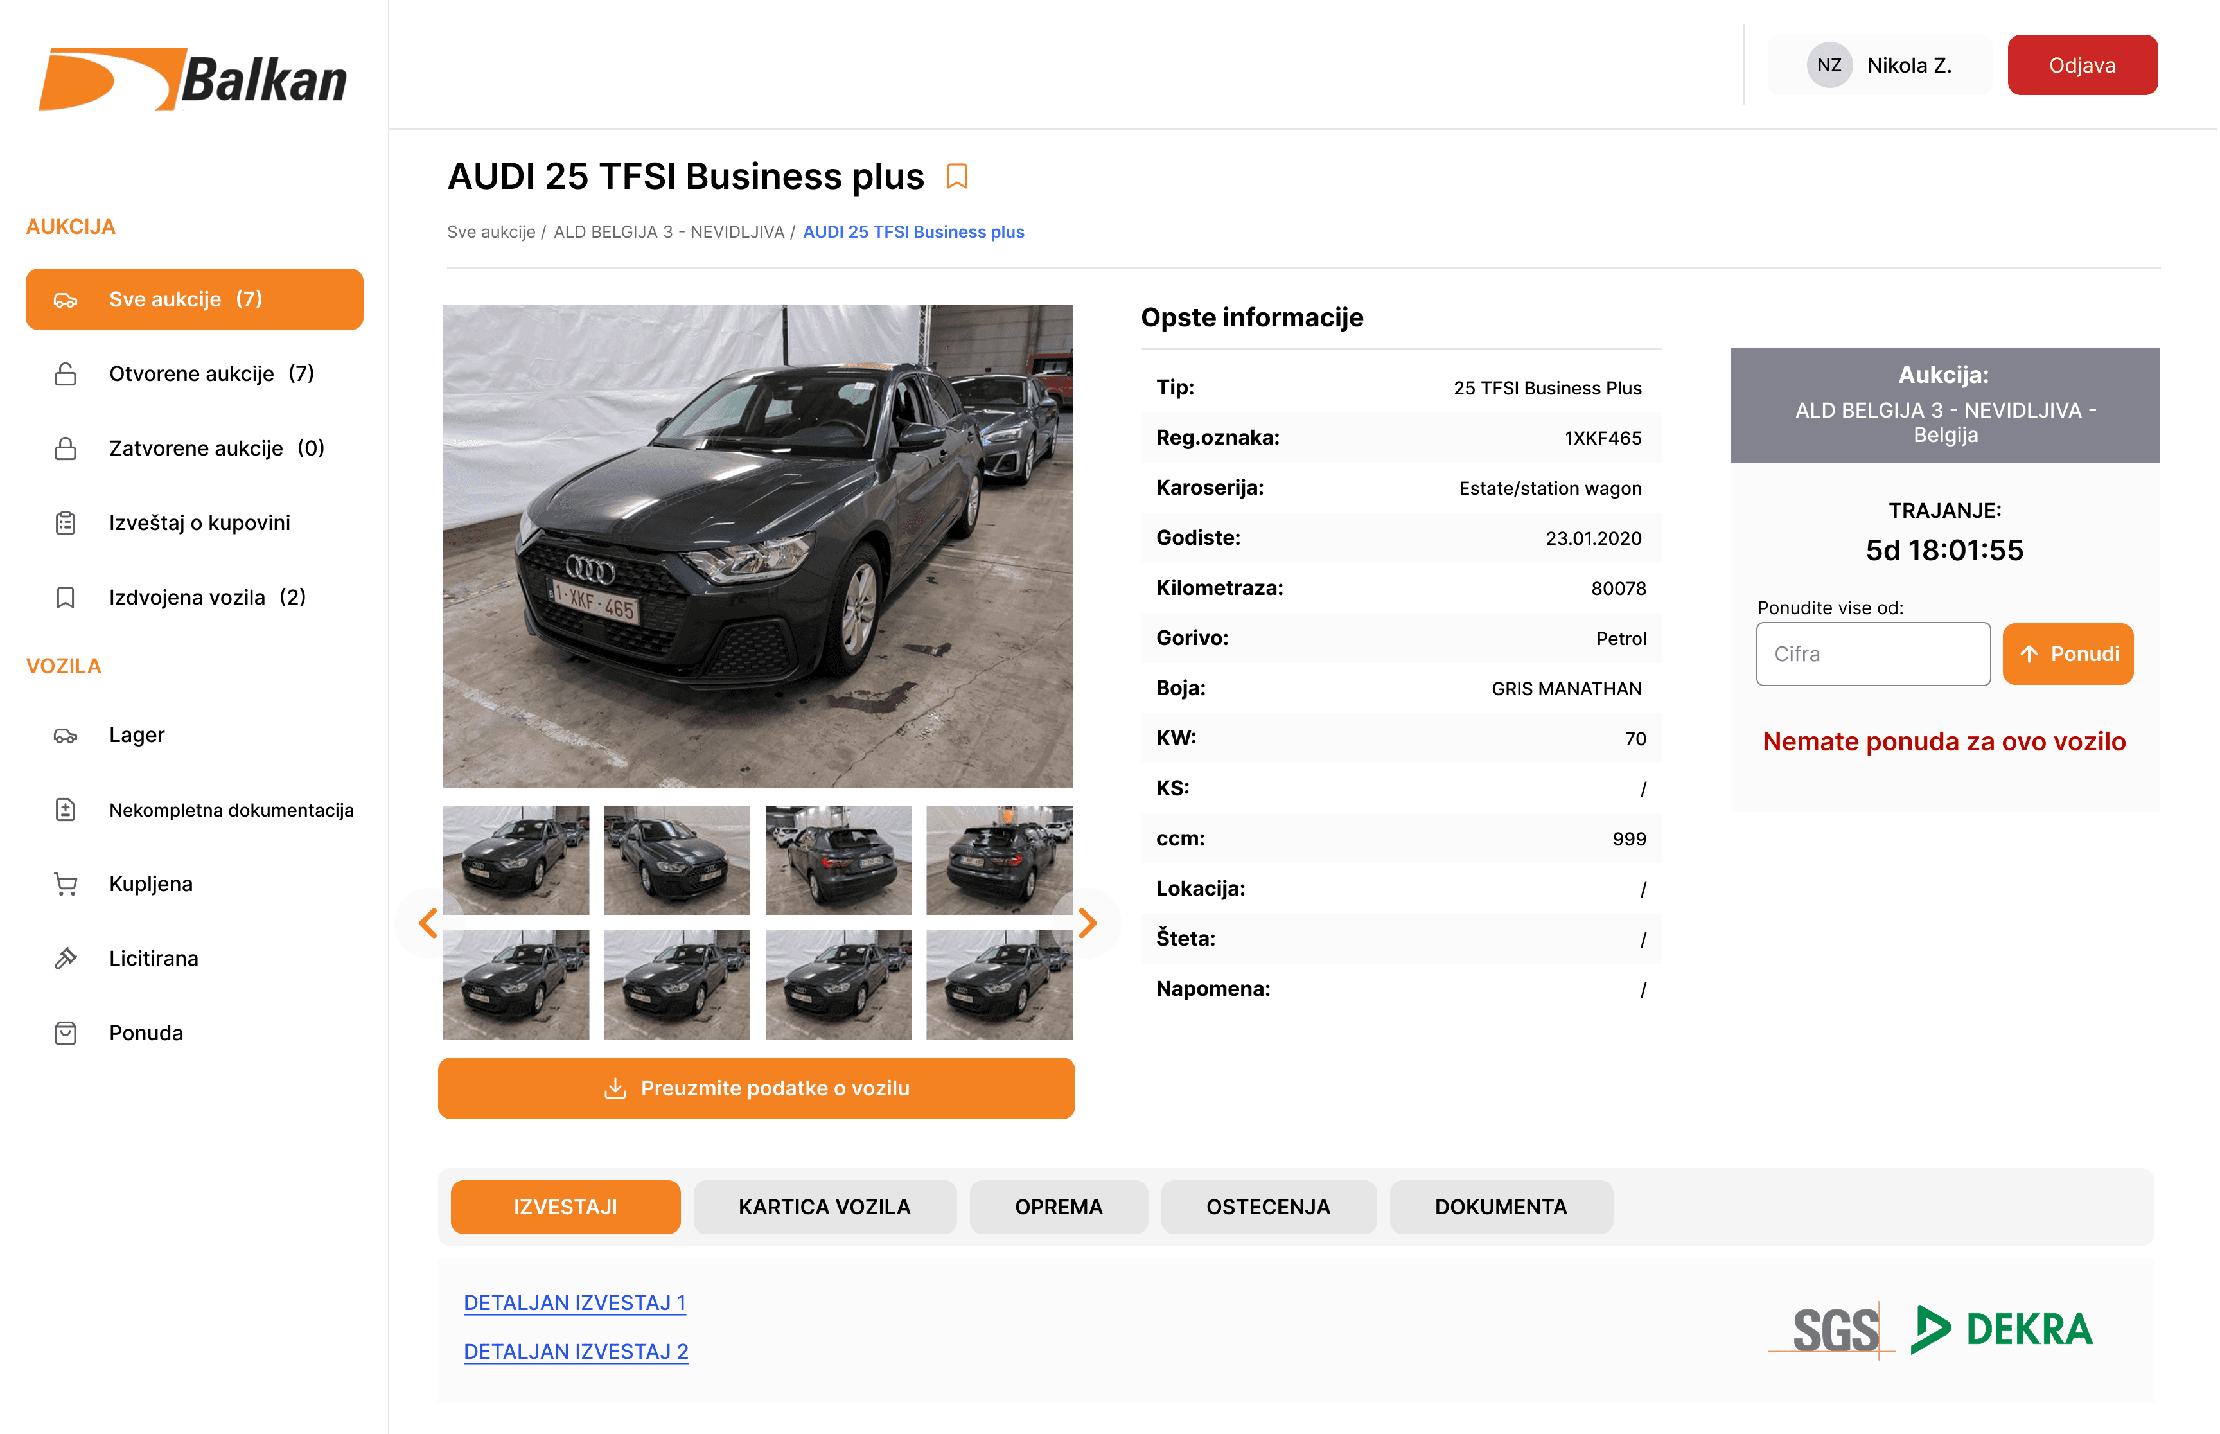This screenshot has width=2220, height=1434.
Task: Click the NZ user avatar
Action: [1829, 65]
